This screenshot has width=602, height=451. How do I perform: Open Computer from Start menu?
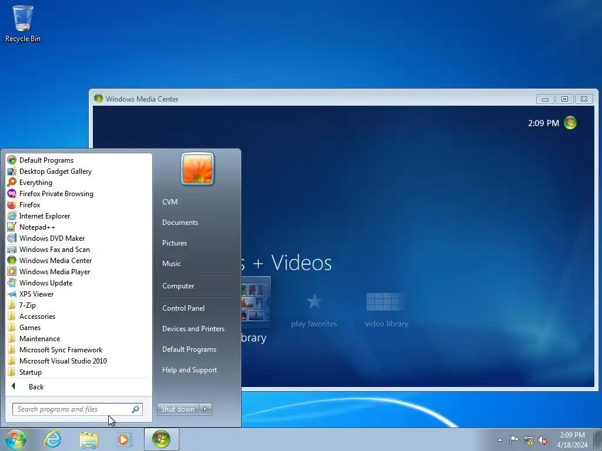coord(178,286)
